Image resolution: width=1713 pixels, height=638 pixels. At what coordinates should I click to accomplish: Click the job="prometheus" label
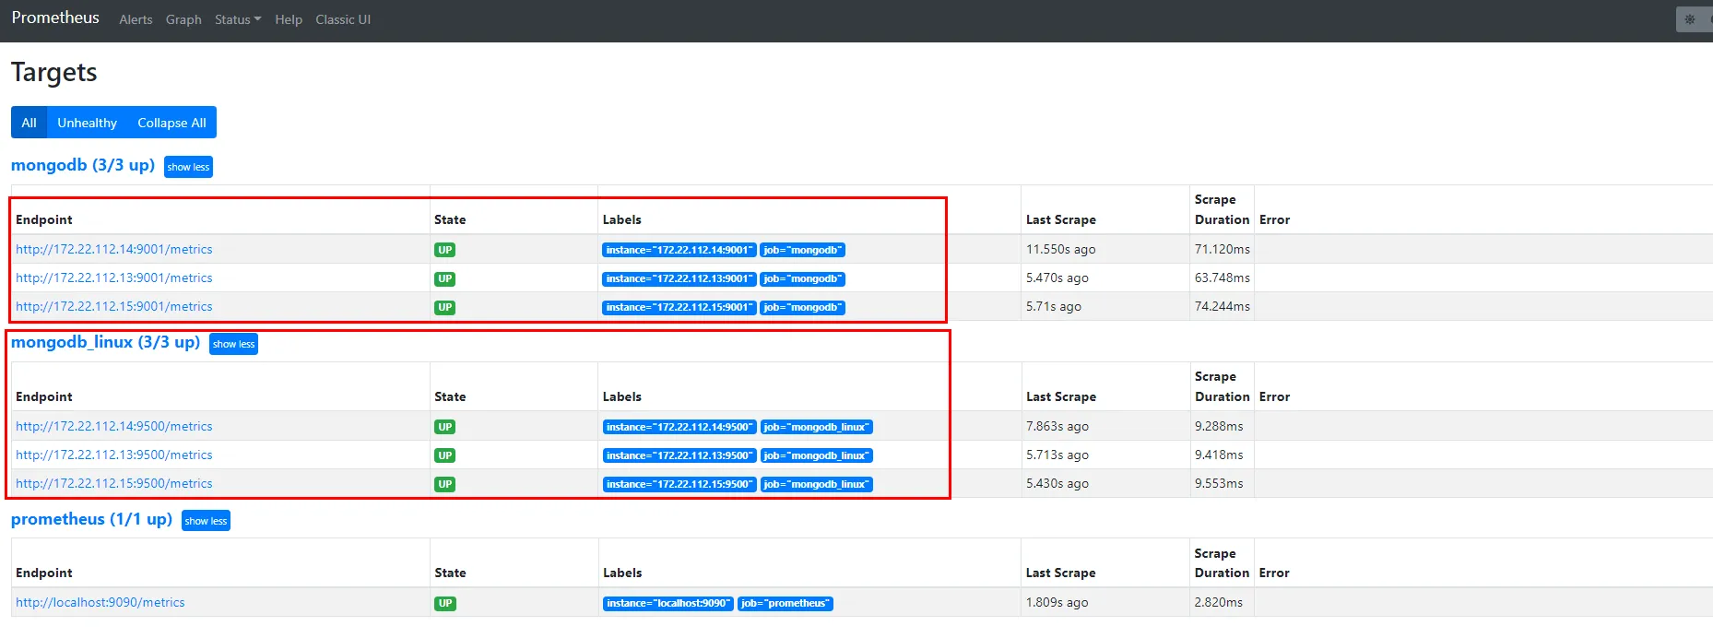pyautogui.click(x=786, y=603)
